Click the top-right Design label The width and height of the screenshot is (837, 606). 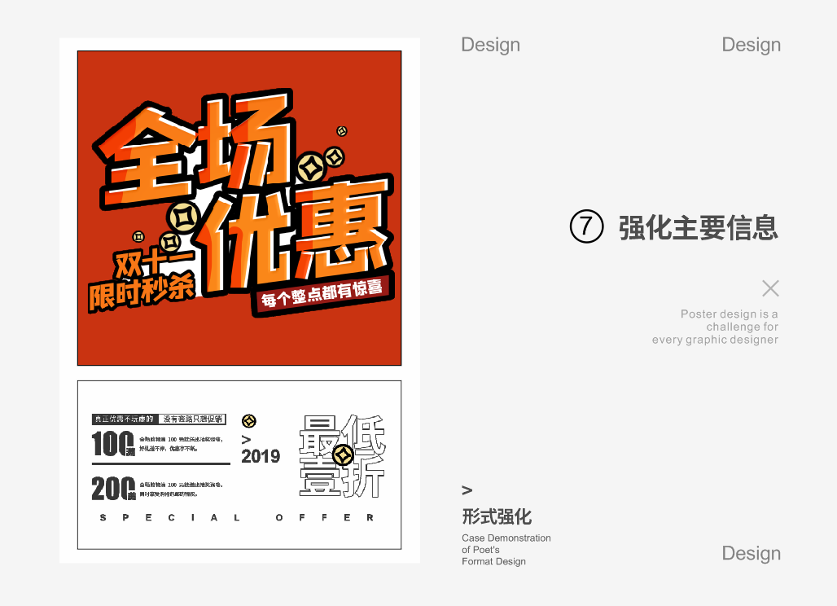(x=751, y=45)
